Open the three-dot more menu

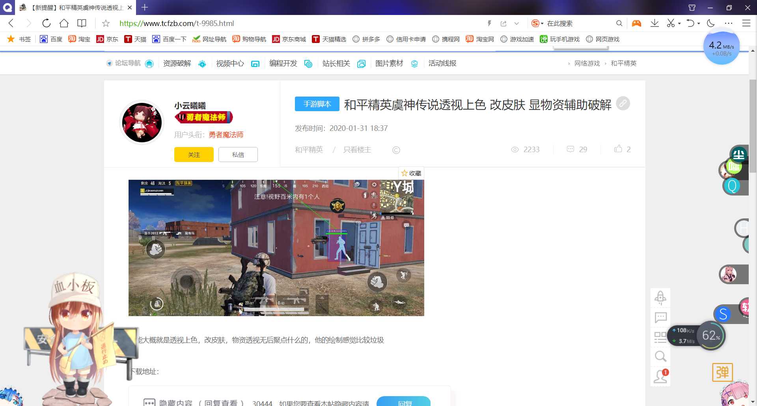tap(728, 23)
